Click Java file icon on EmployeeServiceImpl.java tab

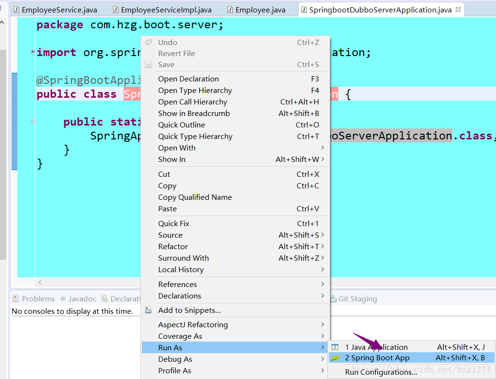tap(116, 10)
